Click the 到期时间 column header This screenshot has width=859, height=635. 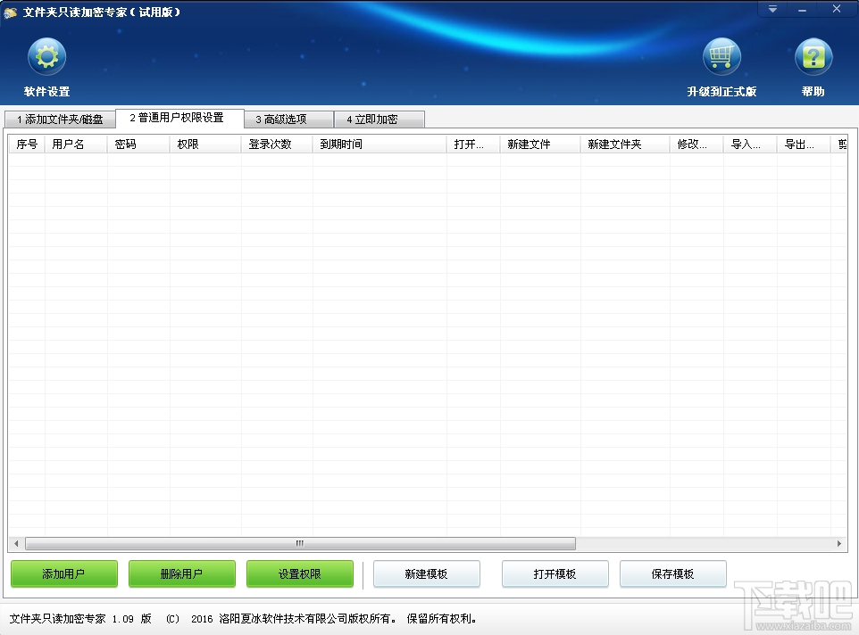[x=379, y=144]
